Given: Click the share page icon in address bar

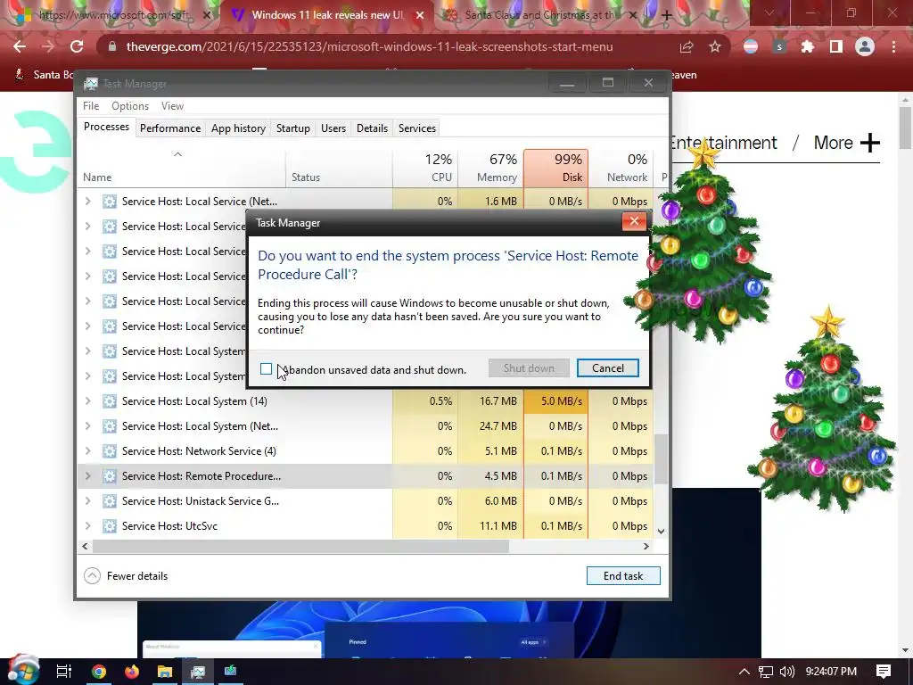Looking at the screenshot, I should click(687, 46).
